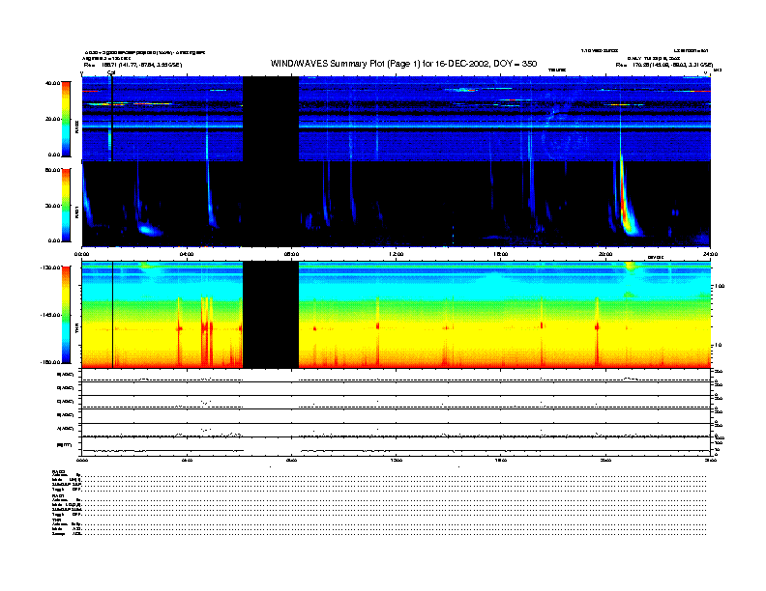Click the black data gap in TNR spectrogram
Image resolution: width=766 pixels, height=591 pixels.
(x=271, y=315)
